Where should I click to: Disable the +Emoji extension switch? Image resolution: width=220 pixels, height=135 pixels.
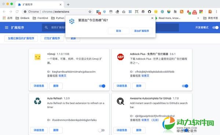coord(102,86)
